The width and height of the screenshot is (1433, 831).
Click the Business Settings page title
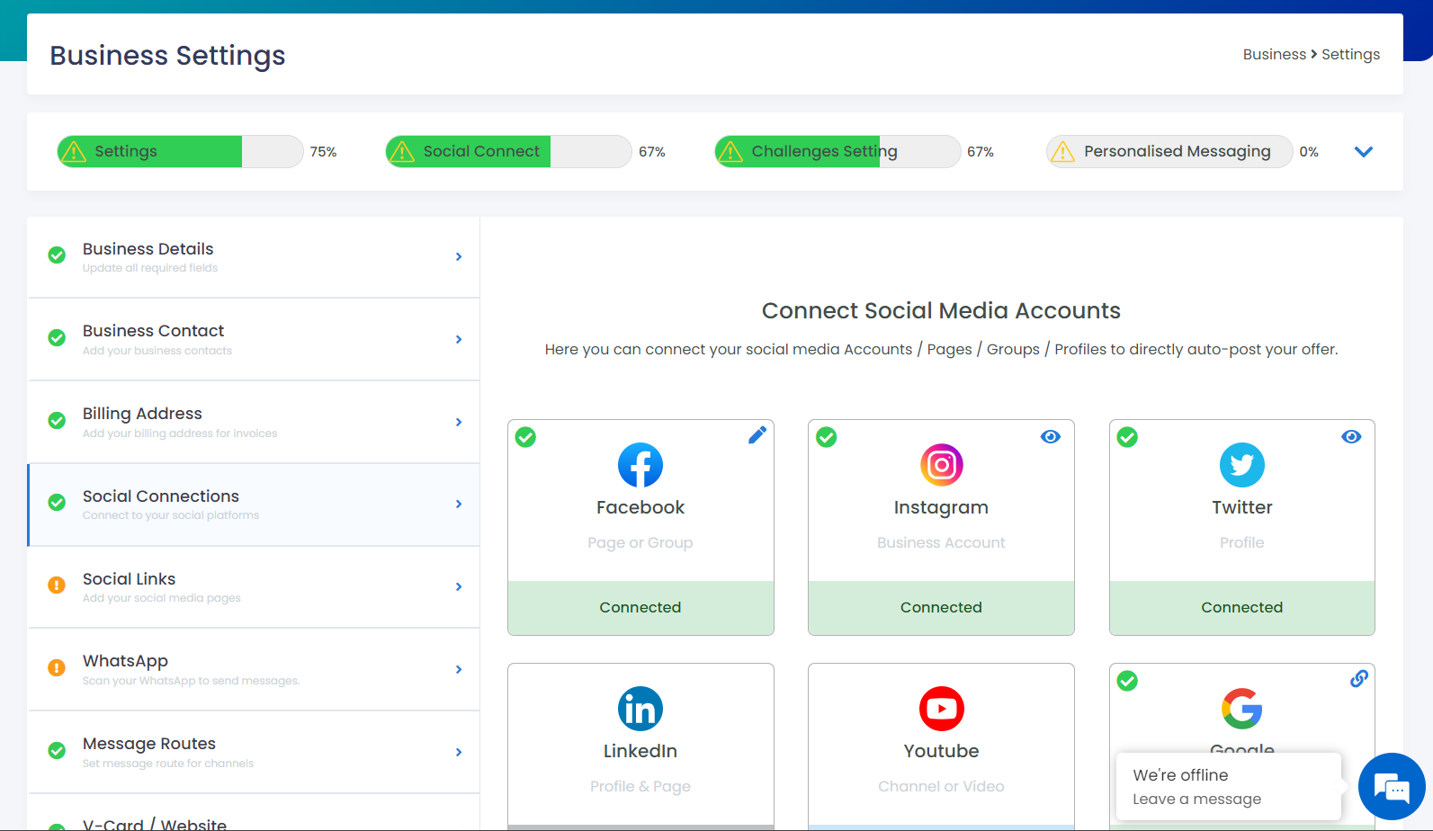click(167, 56)
